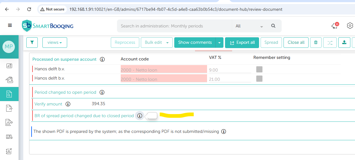Image resolution: width=355 pixels, height=160 pixels.
Task: Click the hamburger menu icon
Action: click(10, 26)
